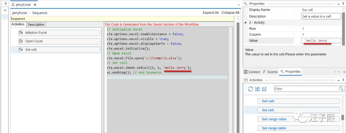
Task: Click the sc.endStep() code line
Action: [134, 72]
